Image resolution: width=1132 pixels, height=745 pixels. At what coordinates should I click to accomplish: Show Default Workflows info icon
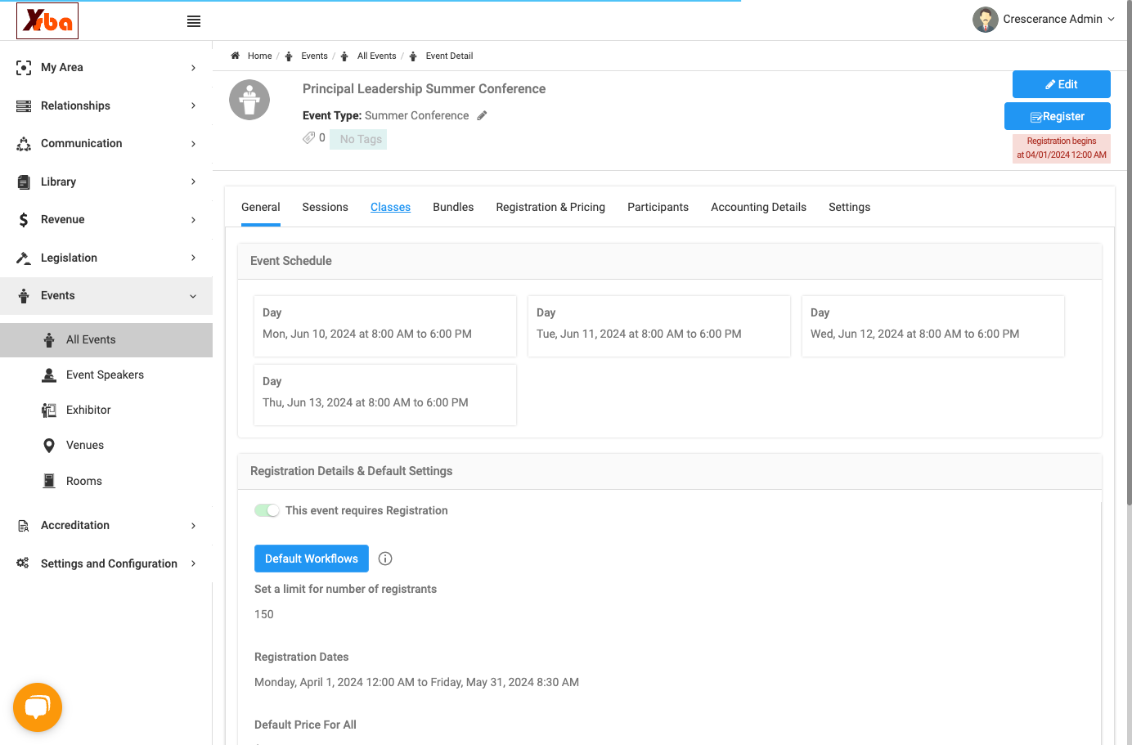[385, 559]
